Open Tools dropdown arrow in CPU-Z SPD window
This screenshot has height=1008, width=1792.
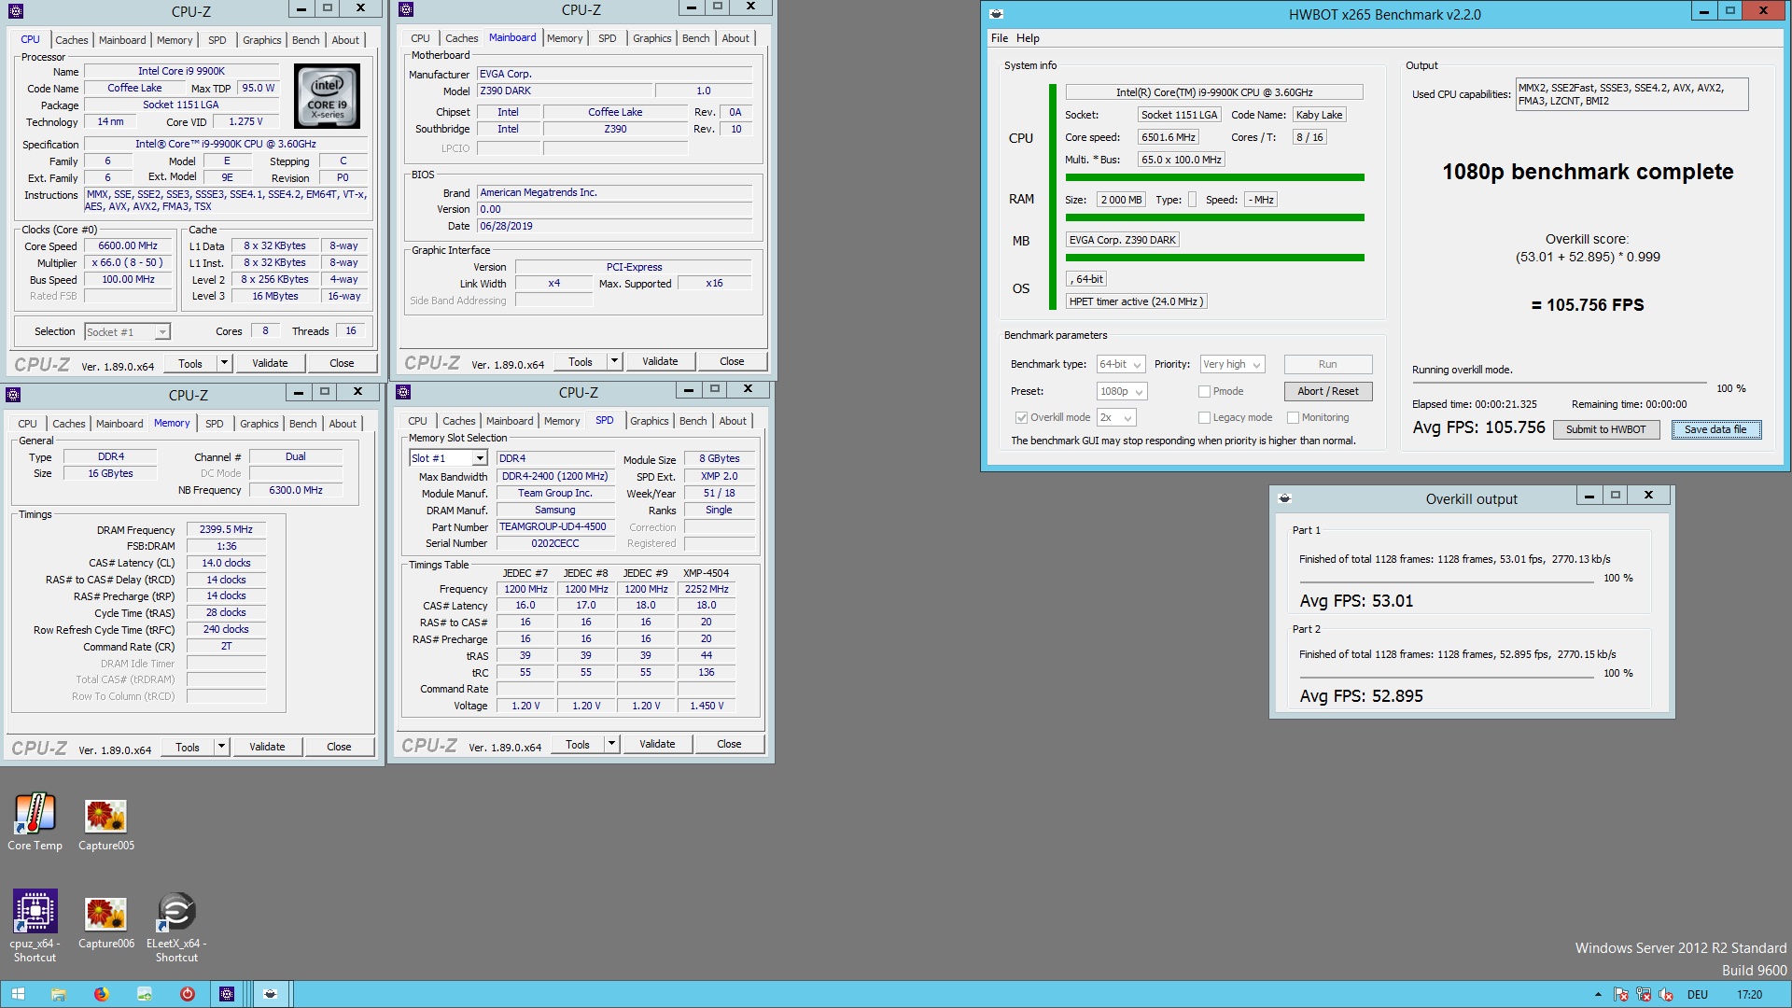611,744
